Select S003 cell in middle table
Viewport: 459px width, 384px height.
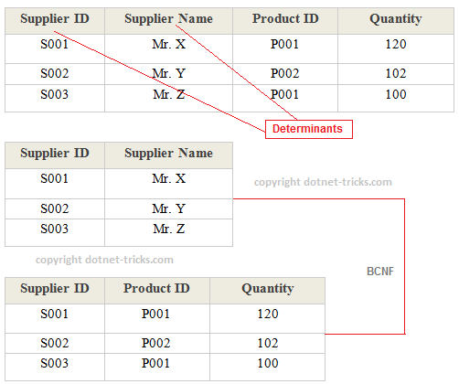(55, 232)
